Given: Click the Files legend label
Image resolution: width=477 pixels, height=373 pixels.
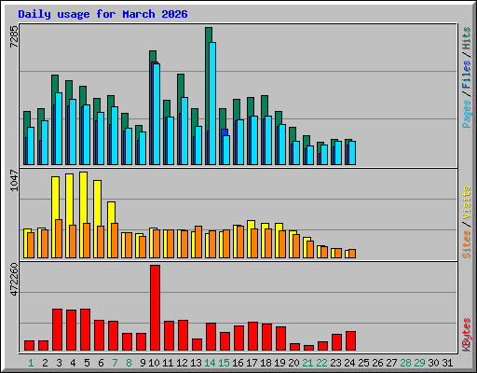Looking at the screenshot, I should pos(467,75).
